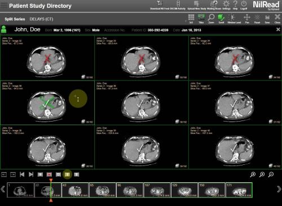Select filmstrip thumbnail 171
Viewport: 282px width, 206px height.
[x=239, y=190]
